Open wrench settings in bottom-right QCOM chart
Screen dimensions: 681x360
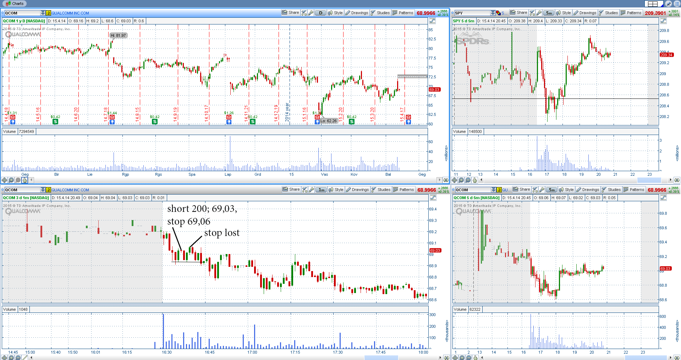tap(542, 190)
